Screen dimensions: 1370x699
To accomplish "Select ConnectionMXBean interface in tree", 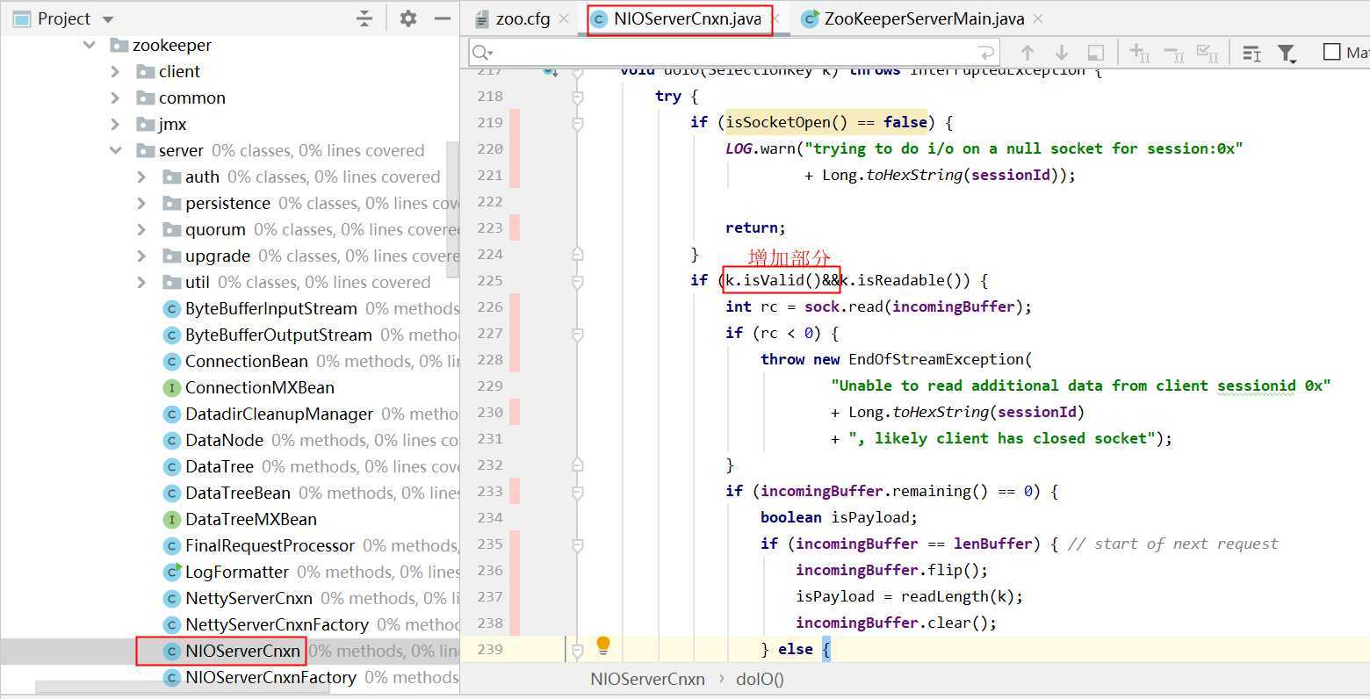I will point(259,387).
